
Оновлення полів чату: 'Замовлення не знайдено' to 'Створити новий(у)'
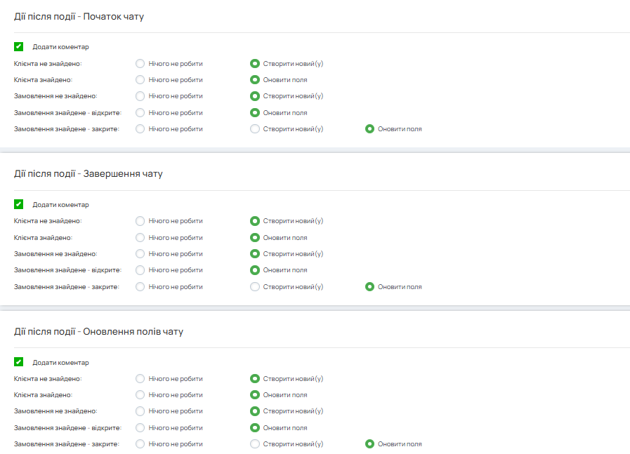coord(255,411)
